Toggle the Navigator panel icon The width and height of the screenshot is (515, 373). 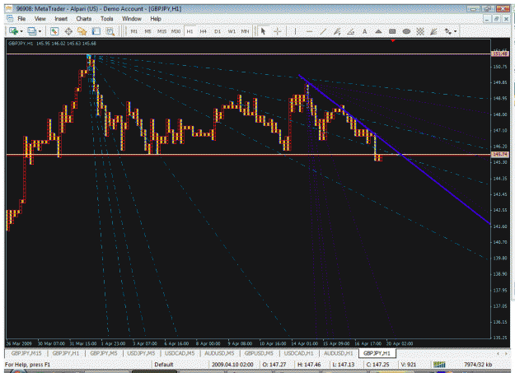point(82,31)
